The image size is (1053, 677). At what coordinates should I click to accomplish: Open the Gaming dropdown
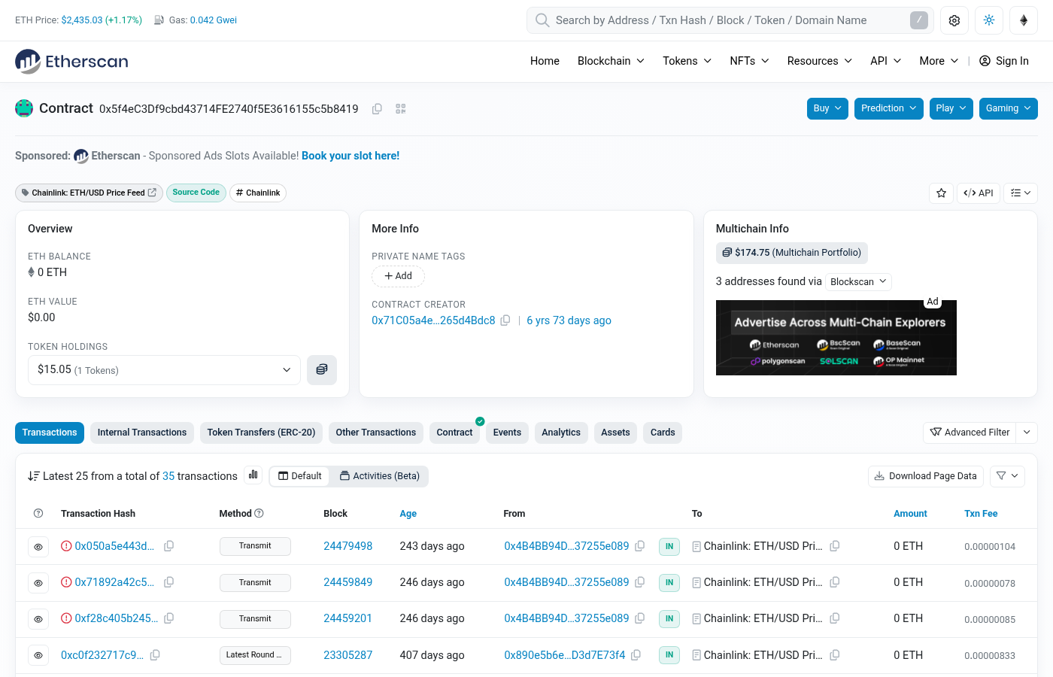[x=1009, y=108]
